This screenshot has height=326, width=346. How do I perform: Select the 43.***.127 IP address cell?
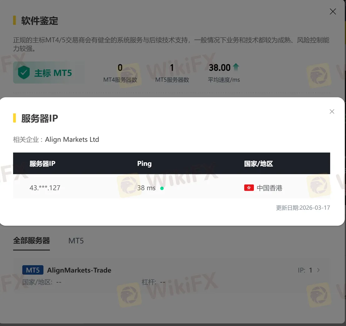(45, 188)
